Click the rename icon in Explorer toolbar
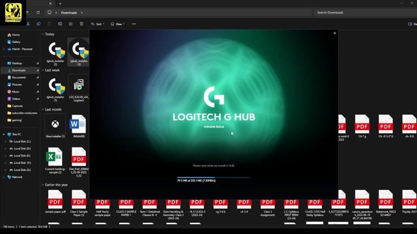 (60, 24)
